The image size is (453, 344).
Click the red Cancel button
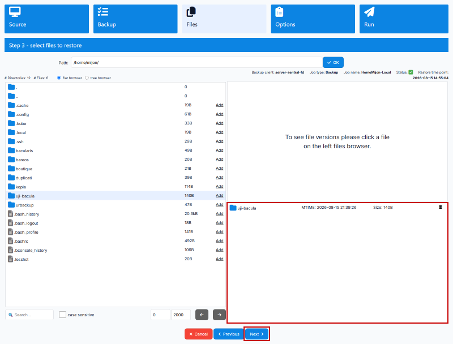pos(199,334)
